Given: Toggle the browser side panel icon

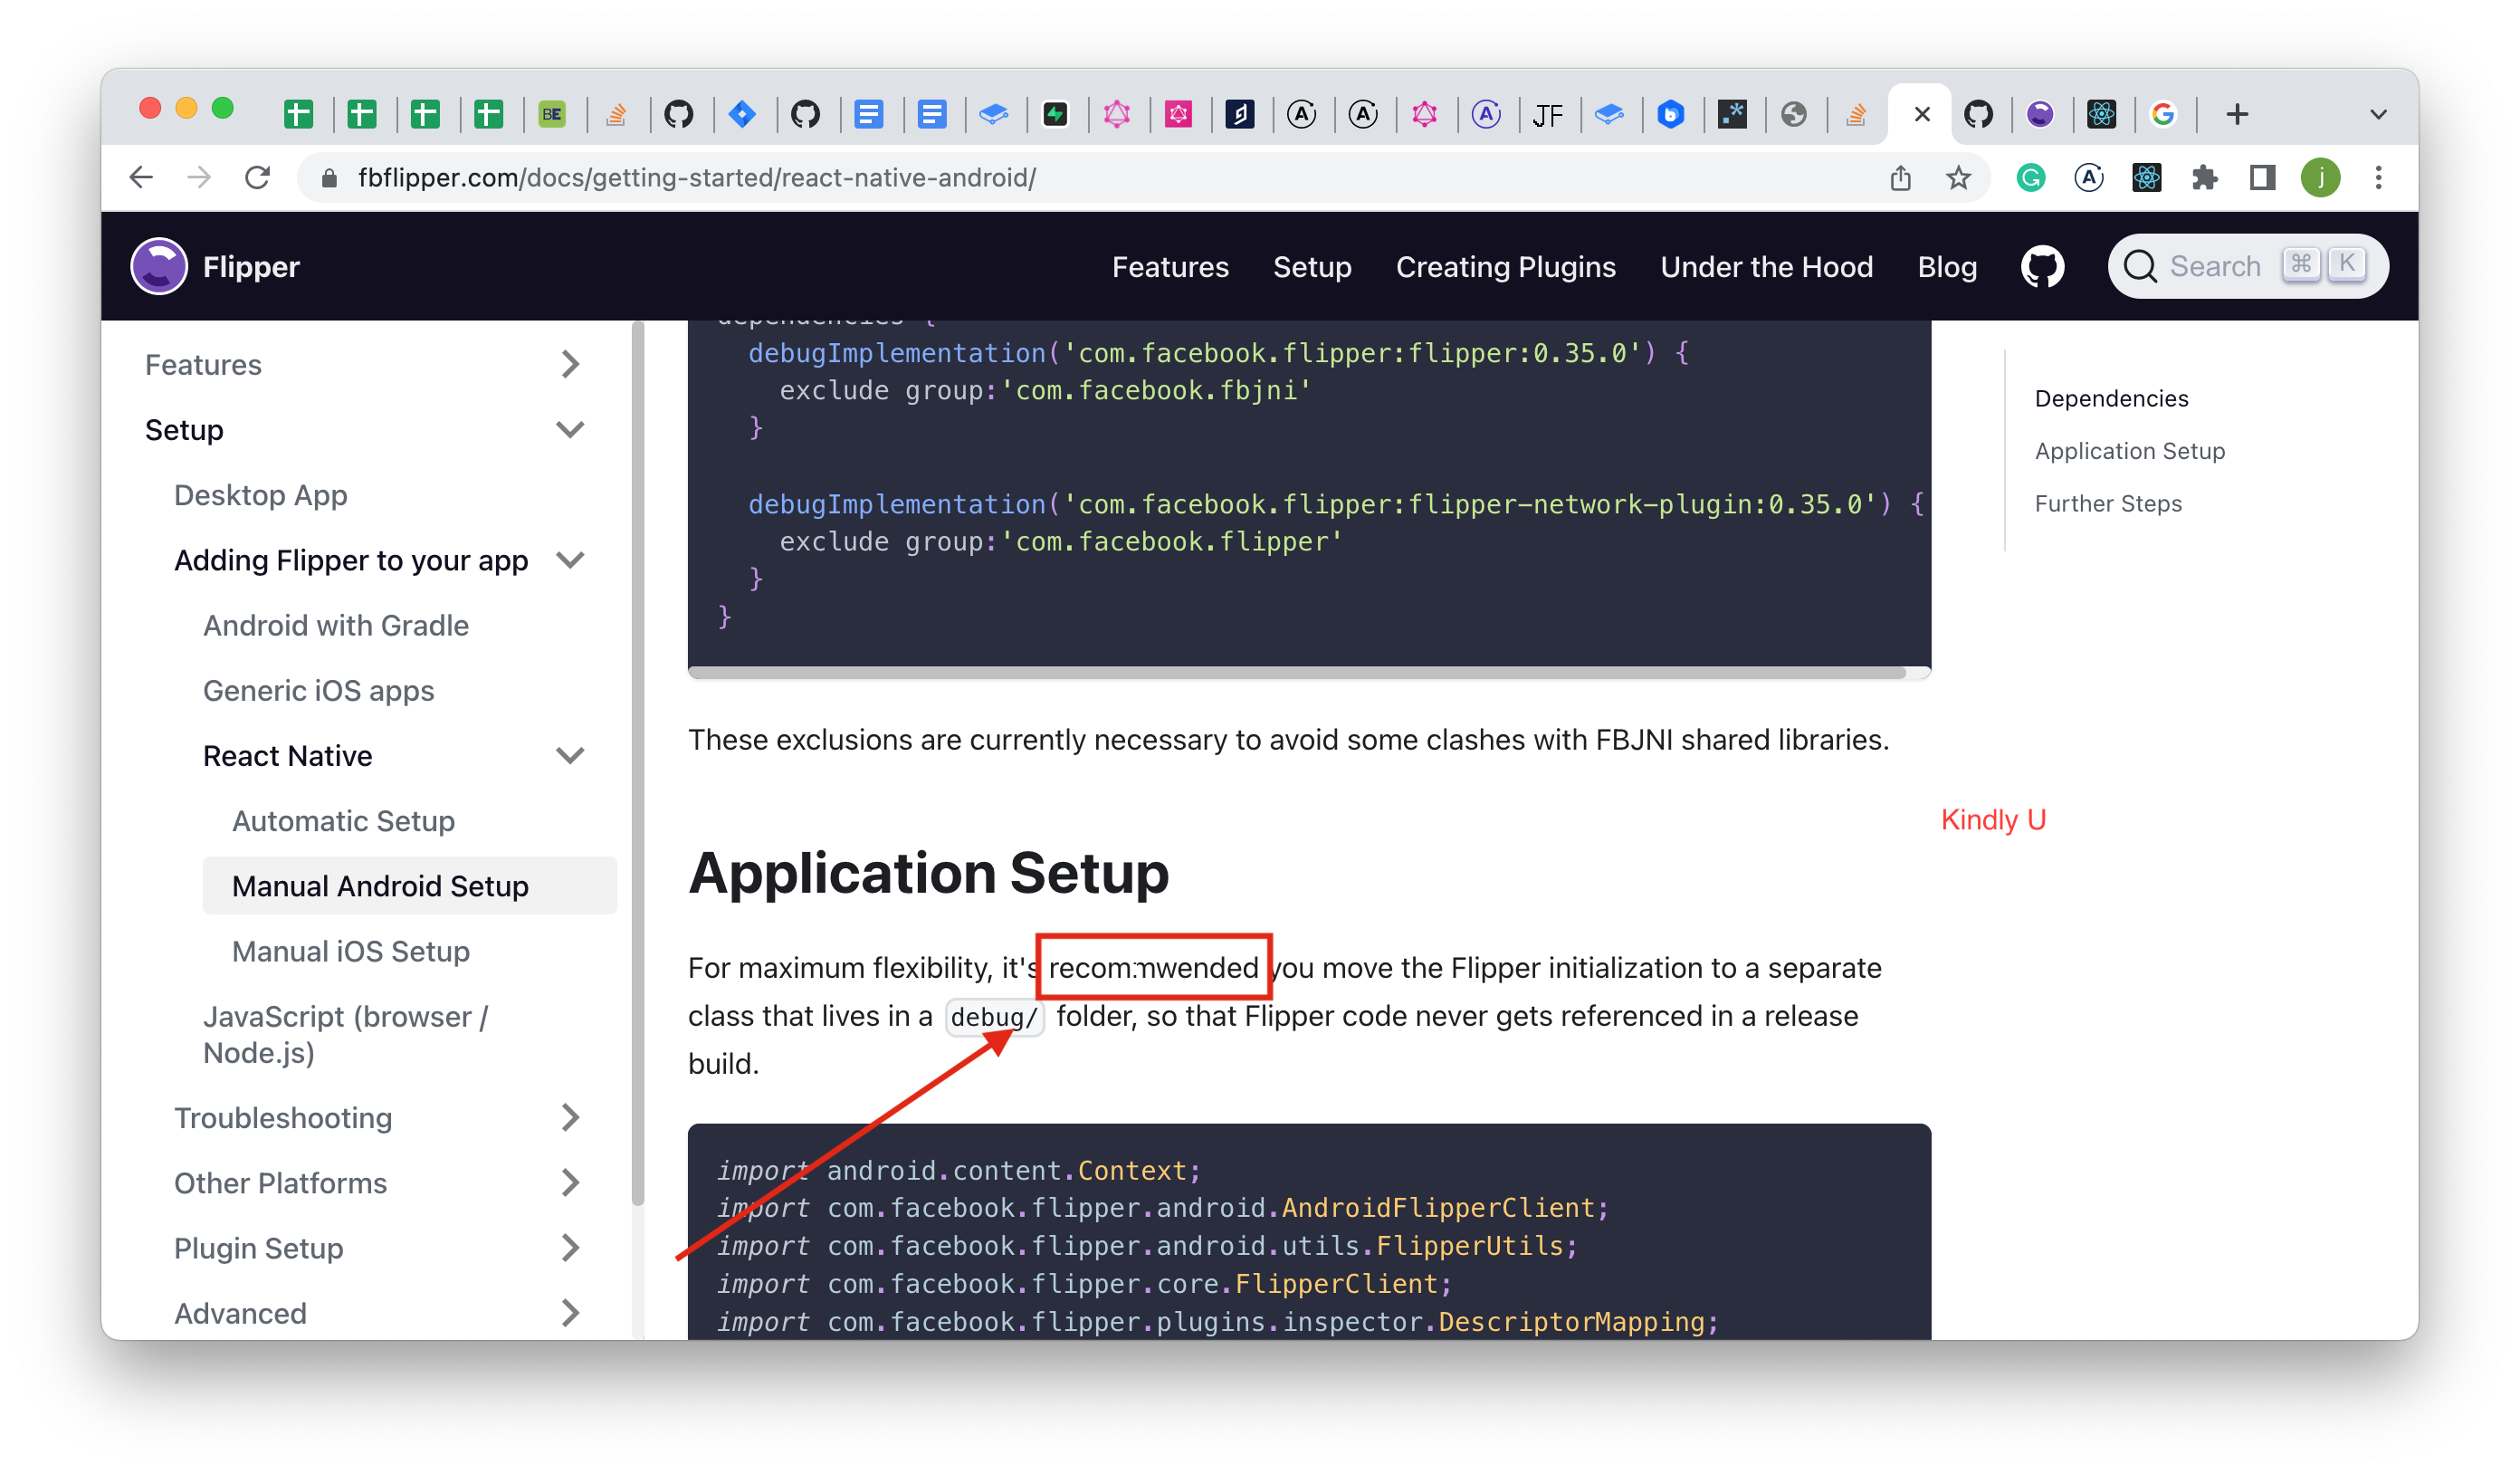Looking at the screenshot, I should tap(2262, 178).
